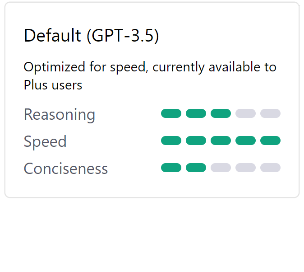Viewport: 304px width, 272px height.
Task: Click the fifth (last gray) Reasoning pill
Action: (270, 113)
